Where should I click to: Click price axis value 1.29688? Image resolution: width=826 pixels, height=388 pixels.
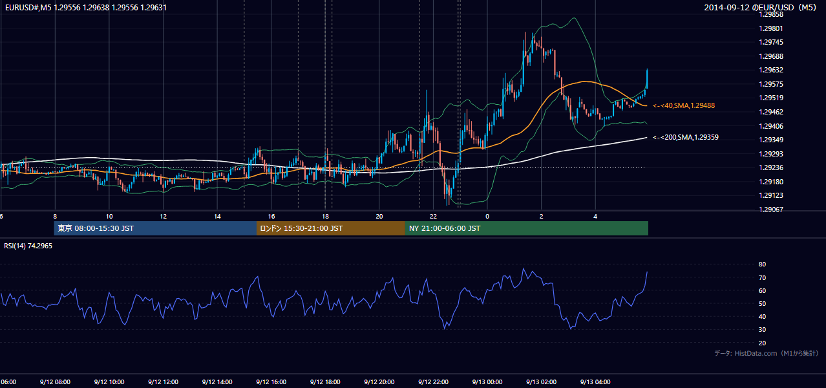tap(770, 56)
